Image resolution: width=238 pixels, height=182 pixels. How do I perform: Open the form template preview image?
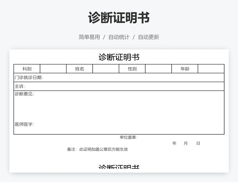pos(119,111)
